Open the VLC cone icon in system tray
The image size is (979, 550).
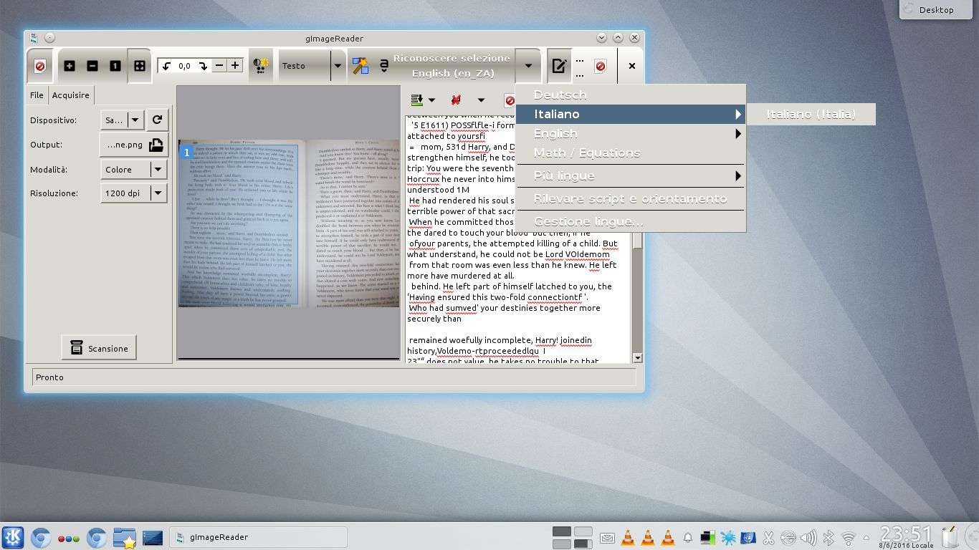(628, 537)
